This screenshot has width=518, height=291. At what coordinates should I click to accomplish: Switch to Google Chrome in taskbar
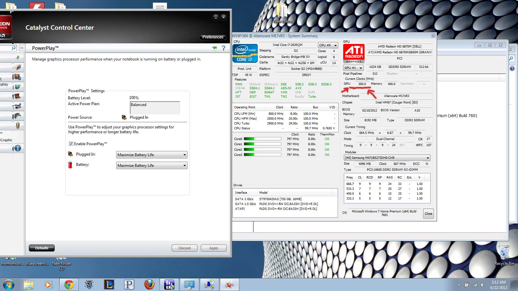tap(69, 285)
